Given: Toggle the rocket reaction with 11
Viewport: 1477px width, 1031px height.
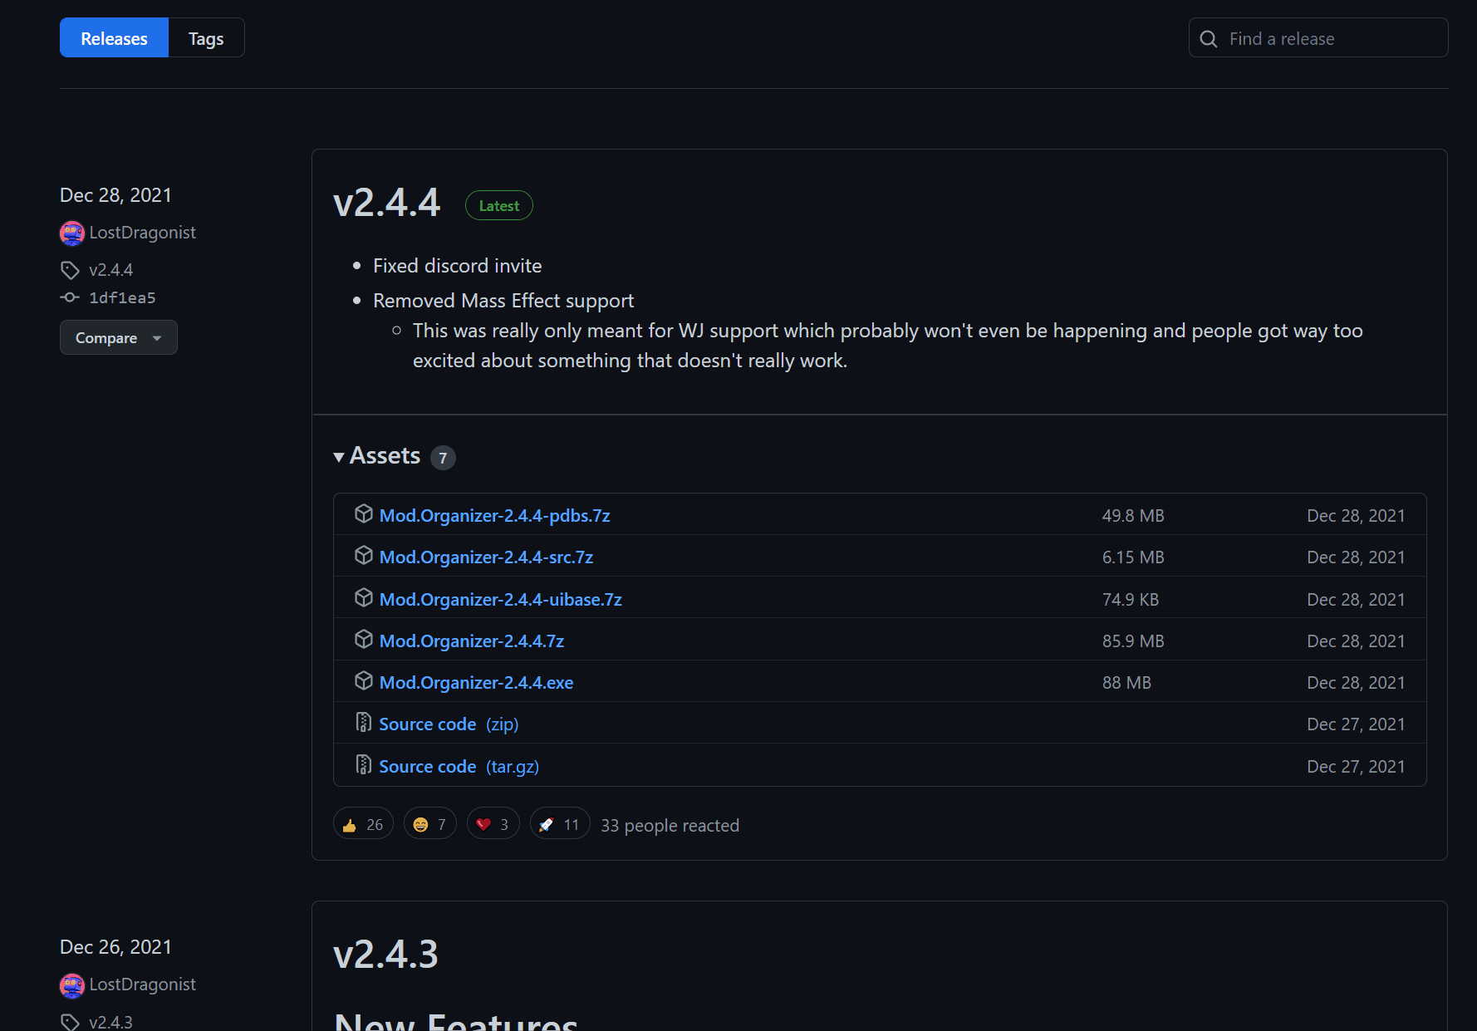Looking at the screenshot, I should [x=560, y=824].
